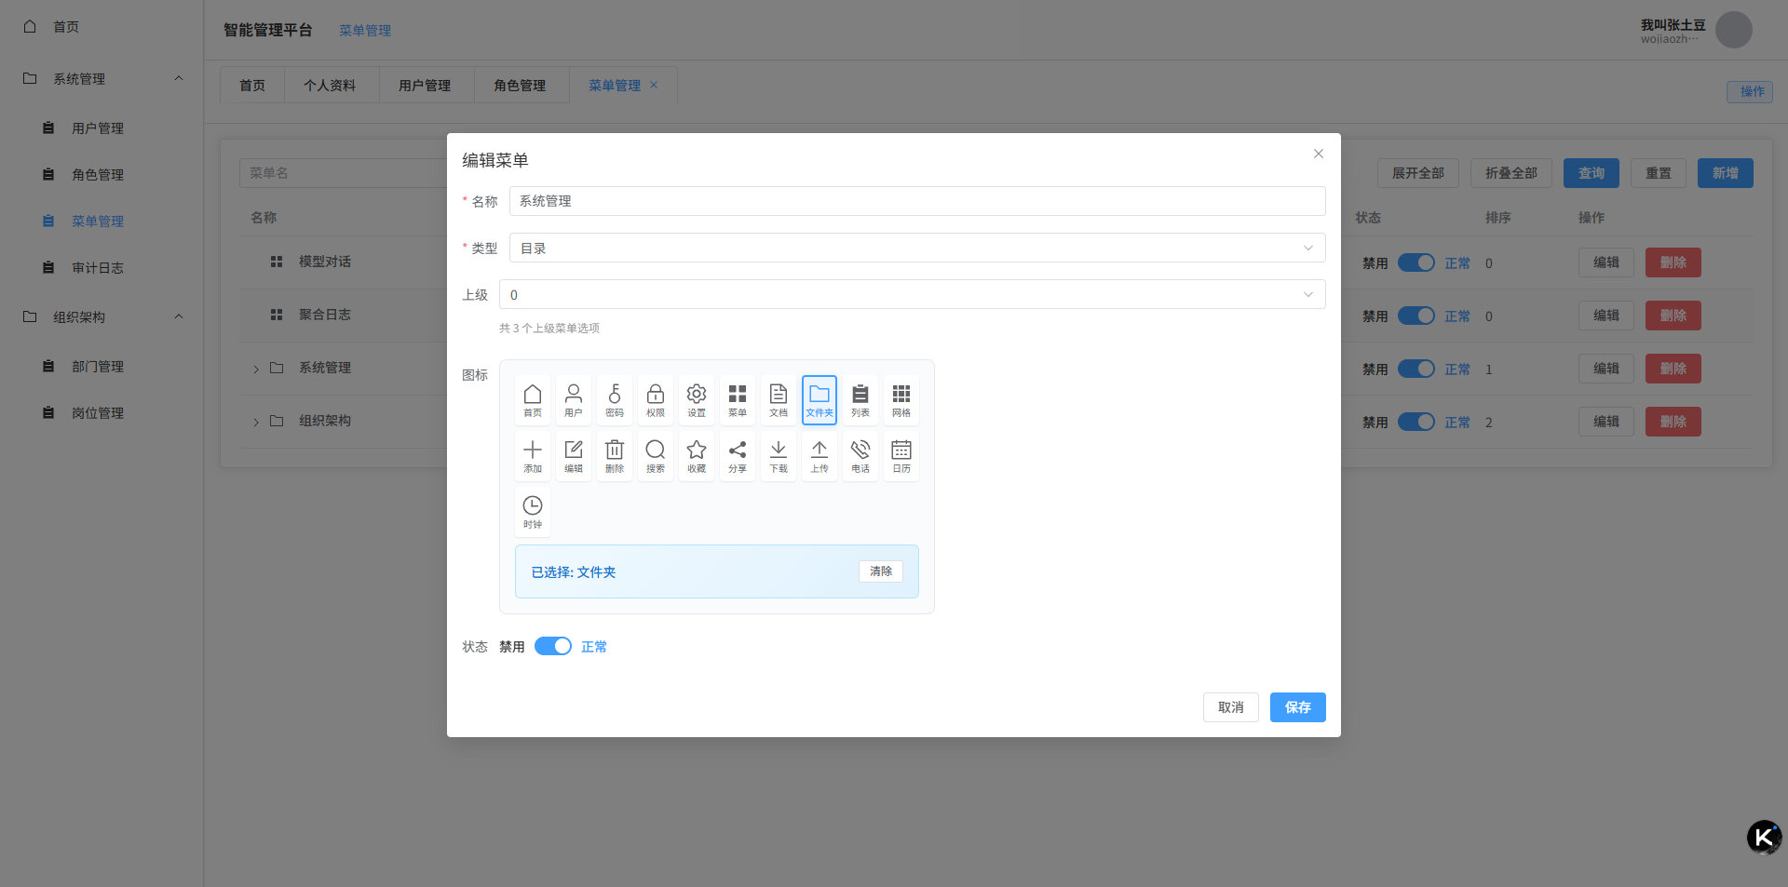The width and height of the screenshot is (1788, 887).
Task: Collapse the 组织架构 sidebar group
Action: 102,316
